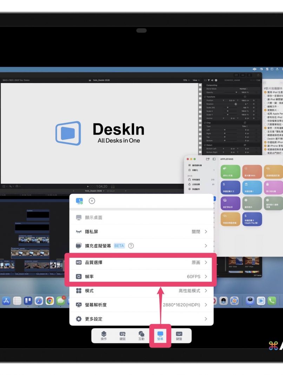Open 螢幕解析度 resolution options
Screen dimensions: 283x375
coord(141,305)
